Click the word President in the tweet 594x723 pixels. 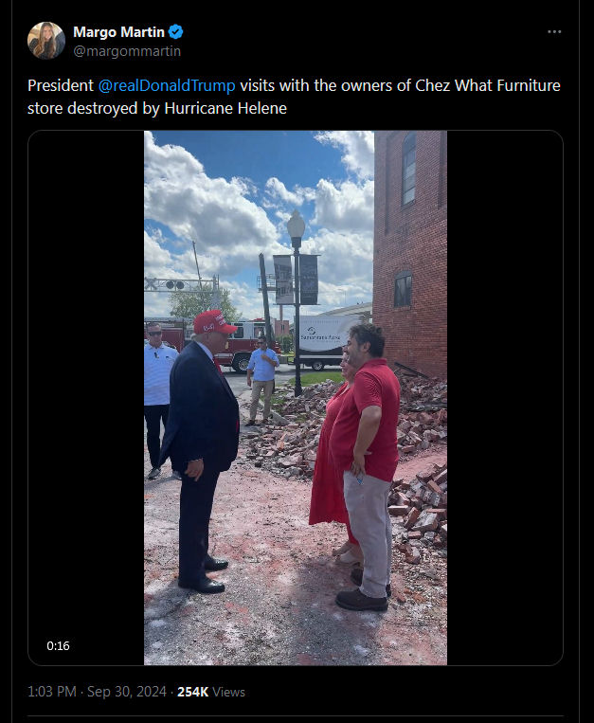[x=61, y=86]
